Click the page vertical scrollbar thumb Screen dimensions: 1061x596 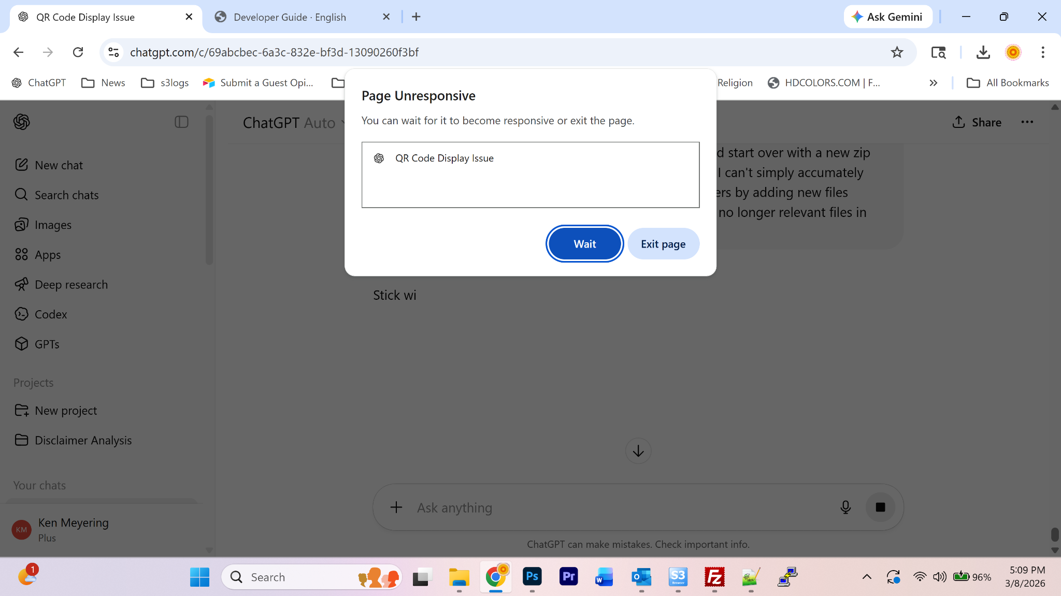pos(1055,534)
